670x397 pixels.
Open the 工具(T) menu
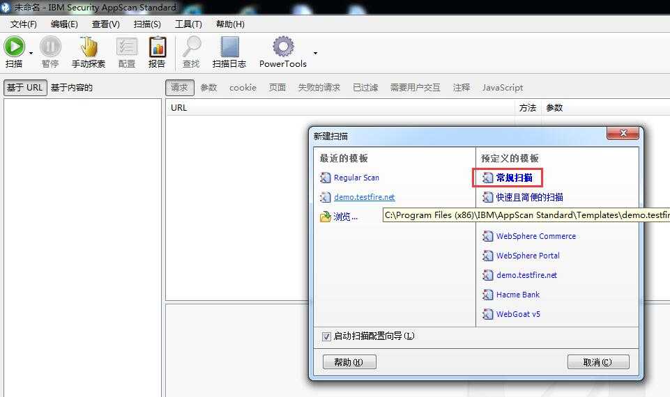click(188, 24)
